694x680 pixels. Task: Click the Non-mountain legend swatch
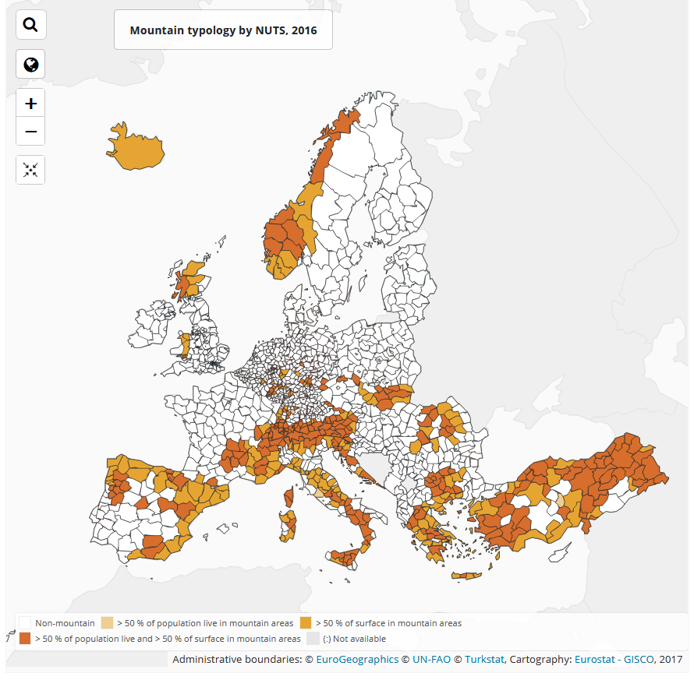pyautogui.click(x=25, y=623)
